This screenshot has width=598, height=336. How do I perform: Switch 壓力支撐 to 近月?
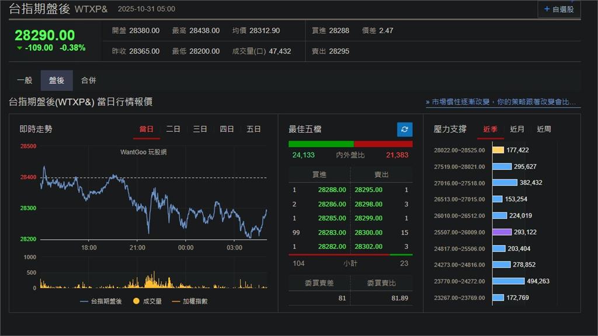[x=517, y=129]
